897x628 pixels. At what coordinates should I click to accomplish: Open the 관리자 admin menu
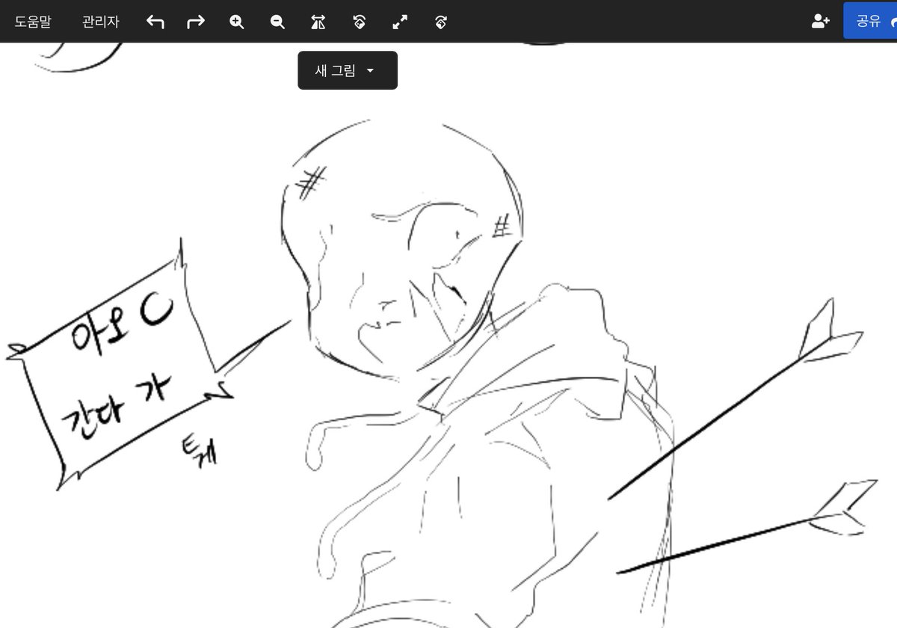(101, 22)
